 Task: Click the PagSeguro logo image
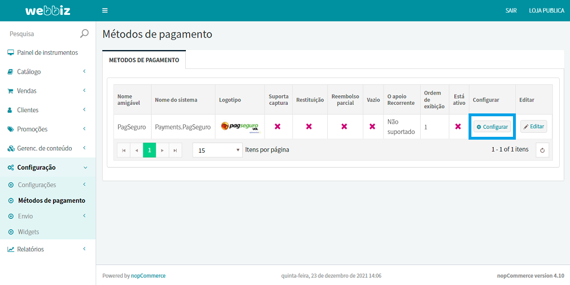[x=239, y=127]
